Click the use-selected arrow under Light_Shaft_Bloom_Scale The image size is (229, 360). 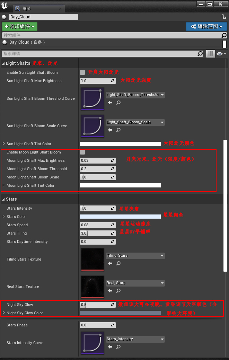click(110, 130)
